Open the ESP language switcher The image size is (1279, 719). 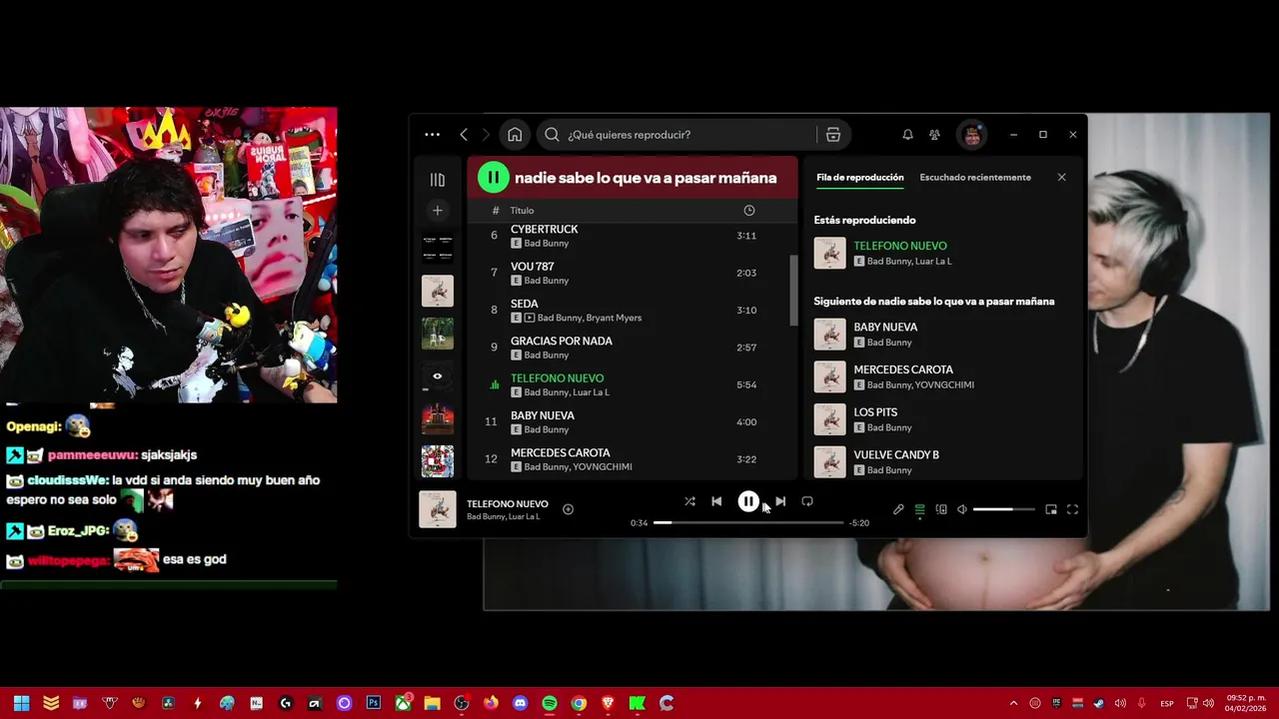[1166, 703]
